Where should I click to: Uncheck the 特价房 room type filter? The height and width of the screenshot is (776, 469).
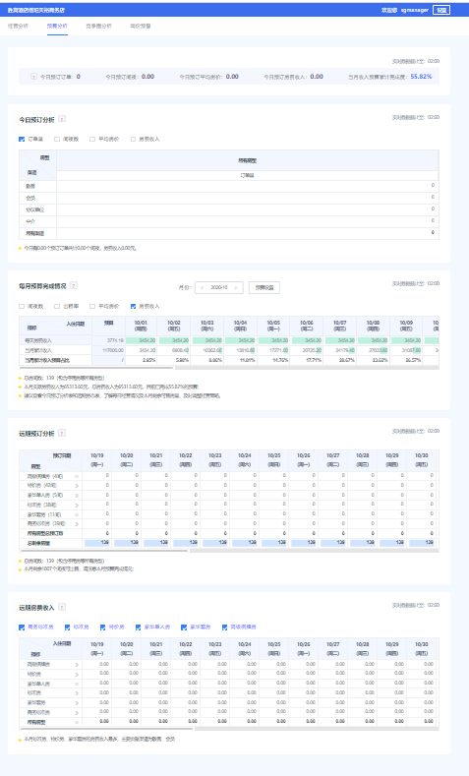coord(103,627)
